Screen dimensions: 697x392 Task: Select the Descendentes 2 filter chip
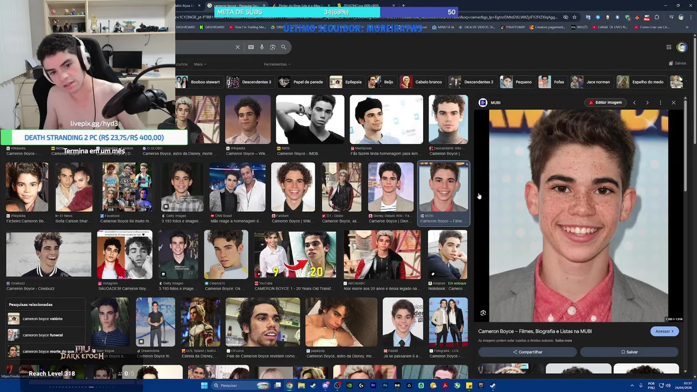[472, 82]
